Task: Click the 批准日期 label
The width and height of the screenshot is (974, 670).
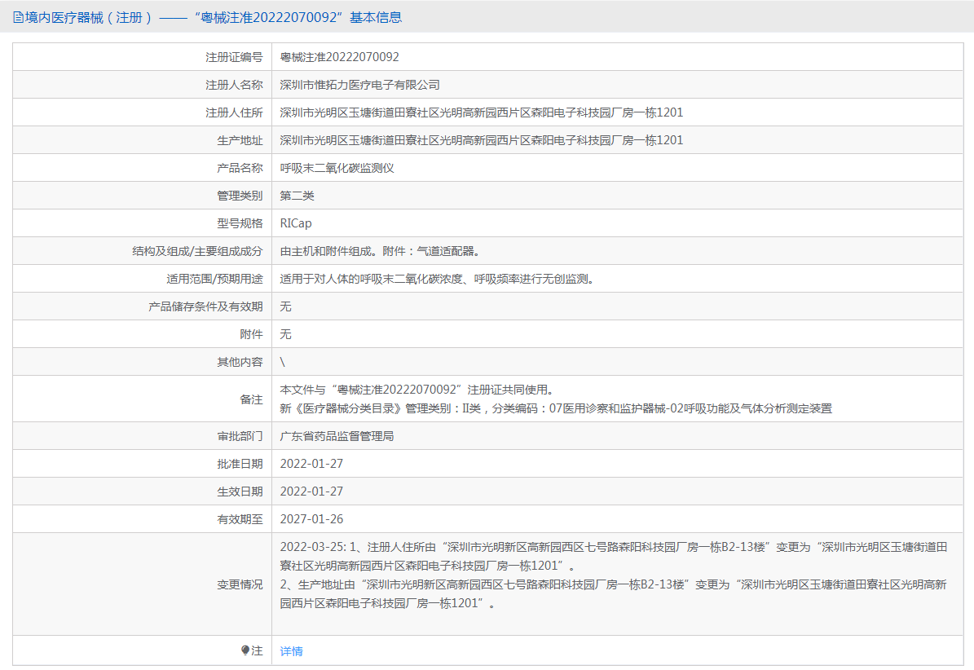Action: [240, 464]
